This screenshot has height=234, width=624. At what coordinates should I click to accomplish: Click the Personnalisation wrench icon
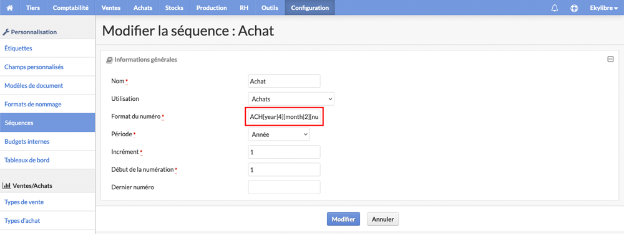[6, 32]
